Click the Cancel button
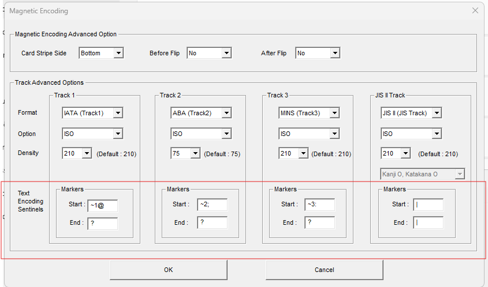The height and width of the screenshot is (287, 488). point(325,270)
